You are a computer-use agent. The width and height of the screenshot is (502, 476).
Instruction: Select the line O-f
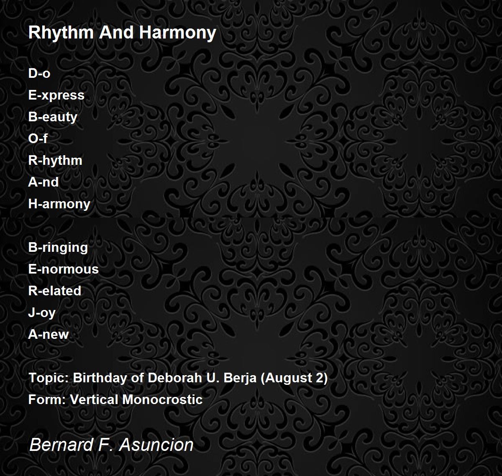[38, 138]
